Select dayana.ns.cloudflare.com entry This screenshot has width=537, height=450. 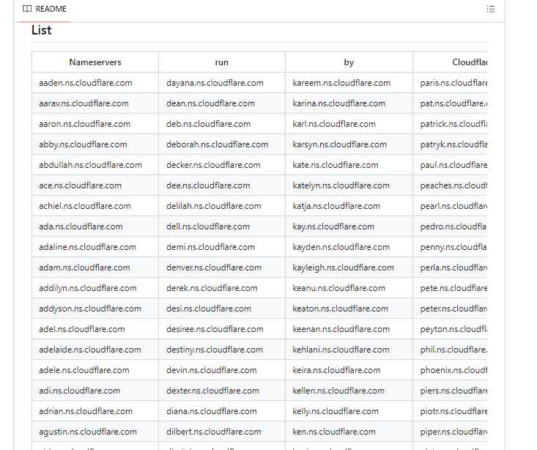(x=212, y=83)
